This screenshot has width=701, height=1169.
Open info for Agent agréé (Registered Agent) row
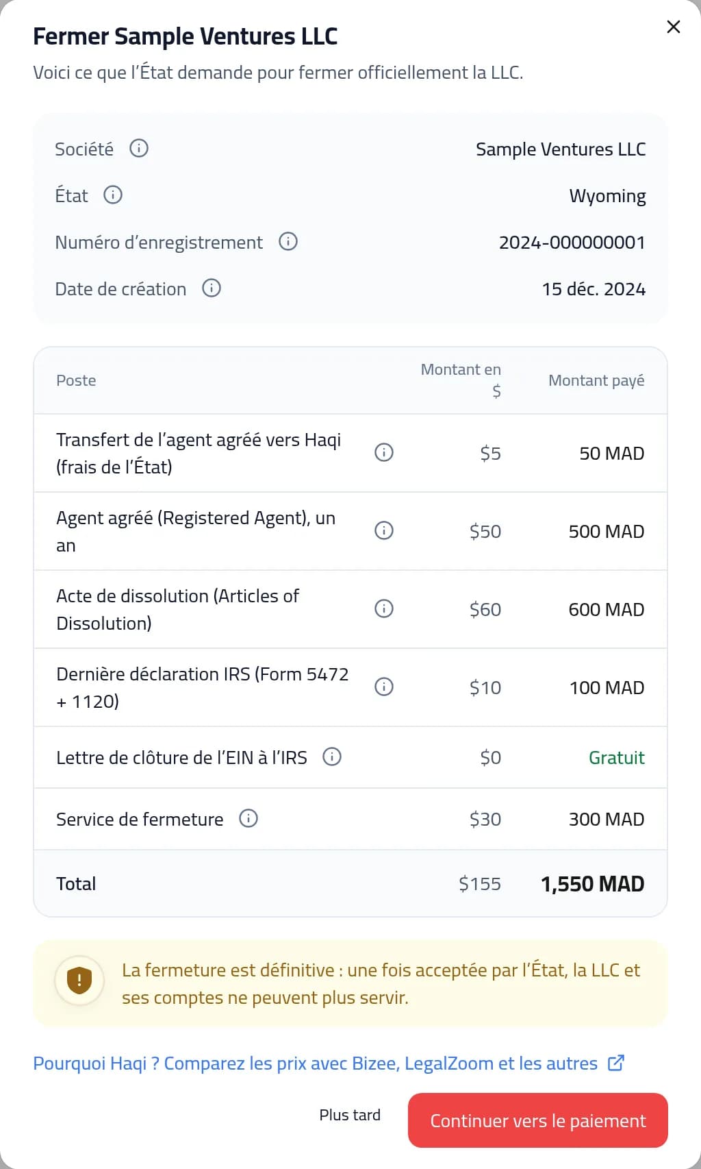pyautogui.click(x=384, y=530)
